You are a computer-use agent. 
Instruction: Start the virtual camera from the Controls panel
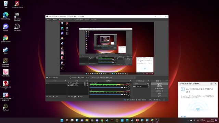[159, 88]
